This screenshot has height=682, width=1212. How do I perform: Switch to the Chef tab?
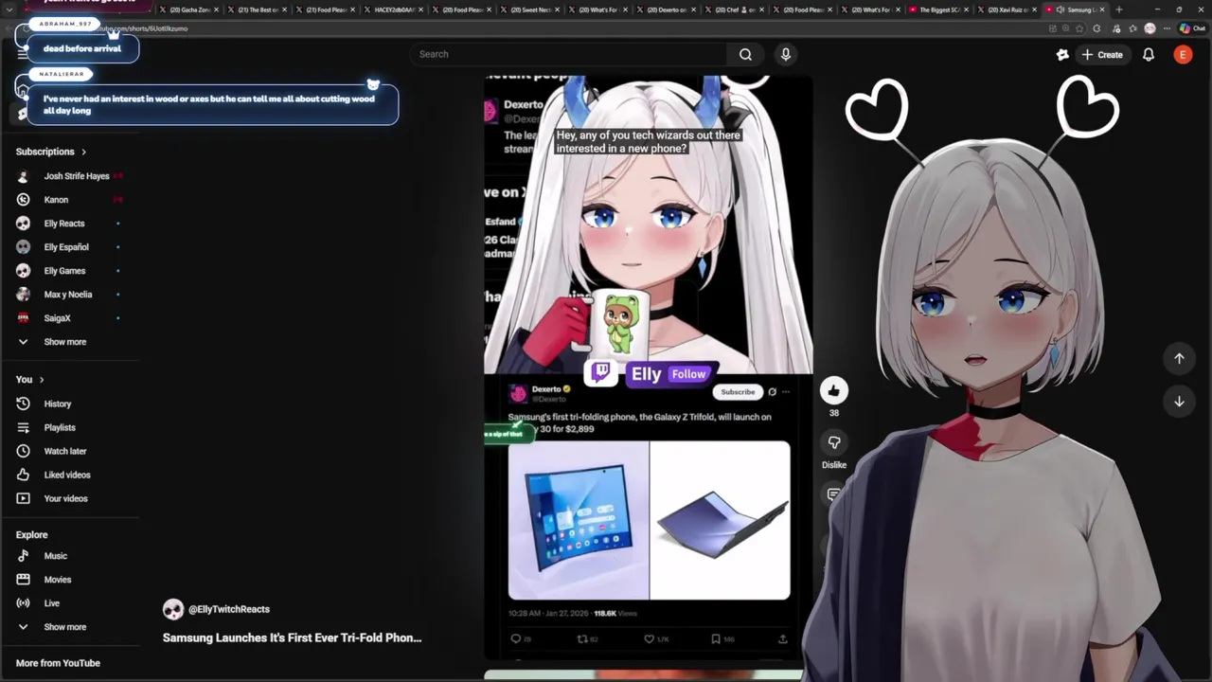(735, 9)
